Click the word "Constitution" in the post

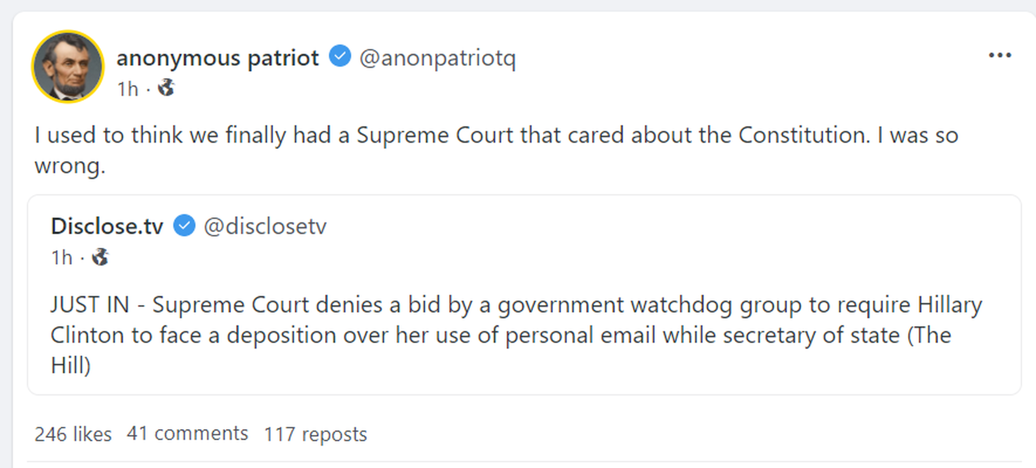coord(804,135)
